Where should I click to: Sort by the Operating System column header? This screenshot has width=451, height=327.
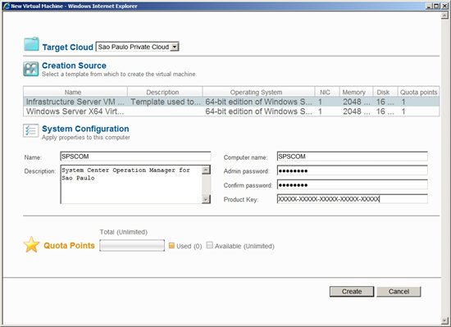[258, 92]
